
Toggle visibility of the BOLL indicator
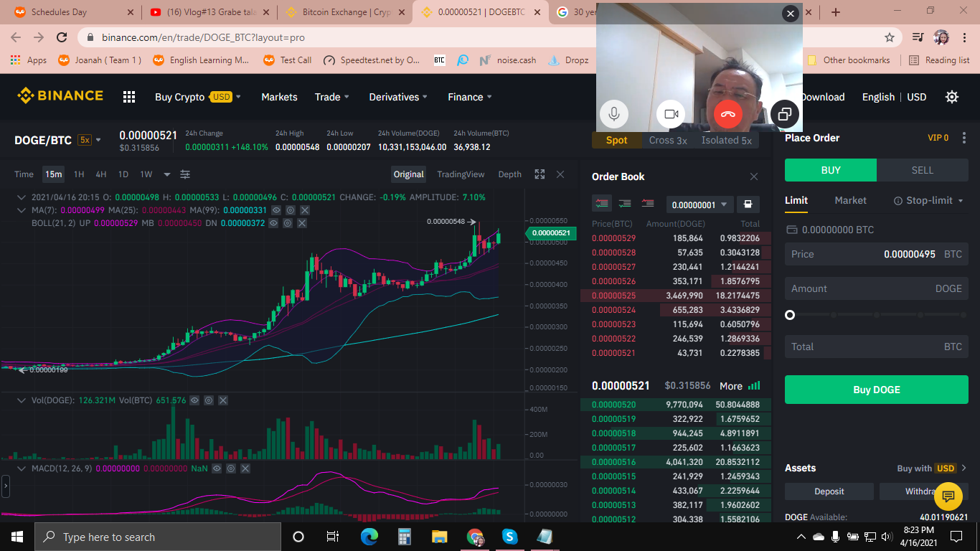click(x=273, y=223)
